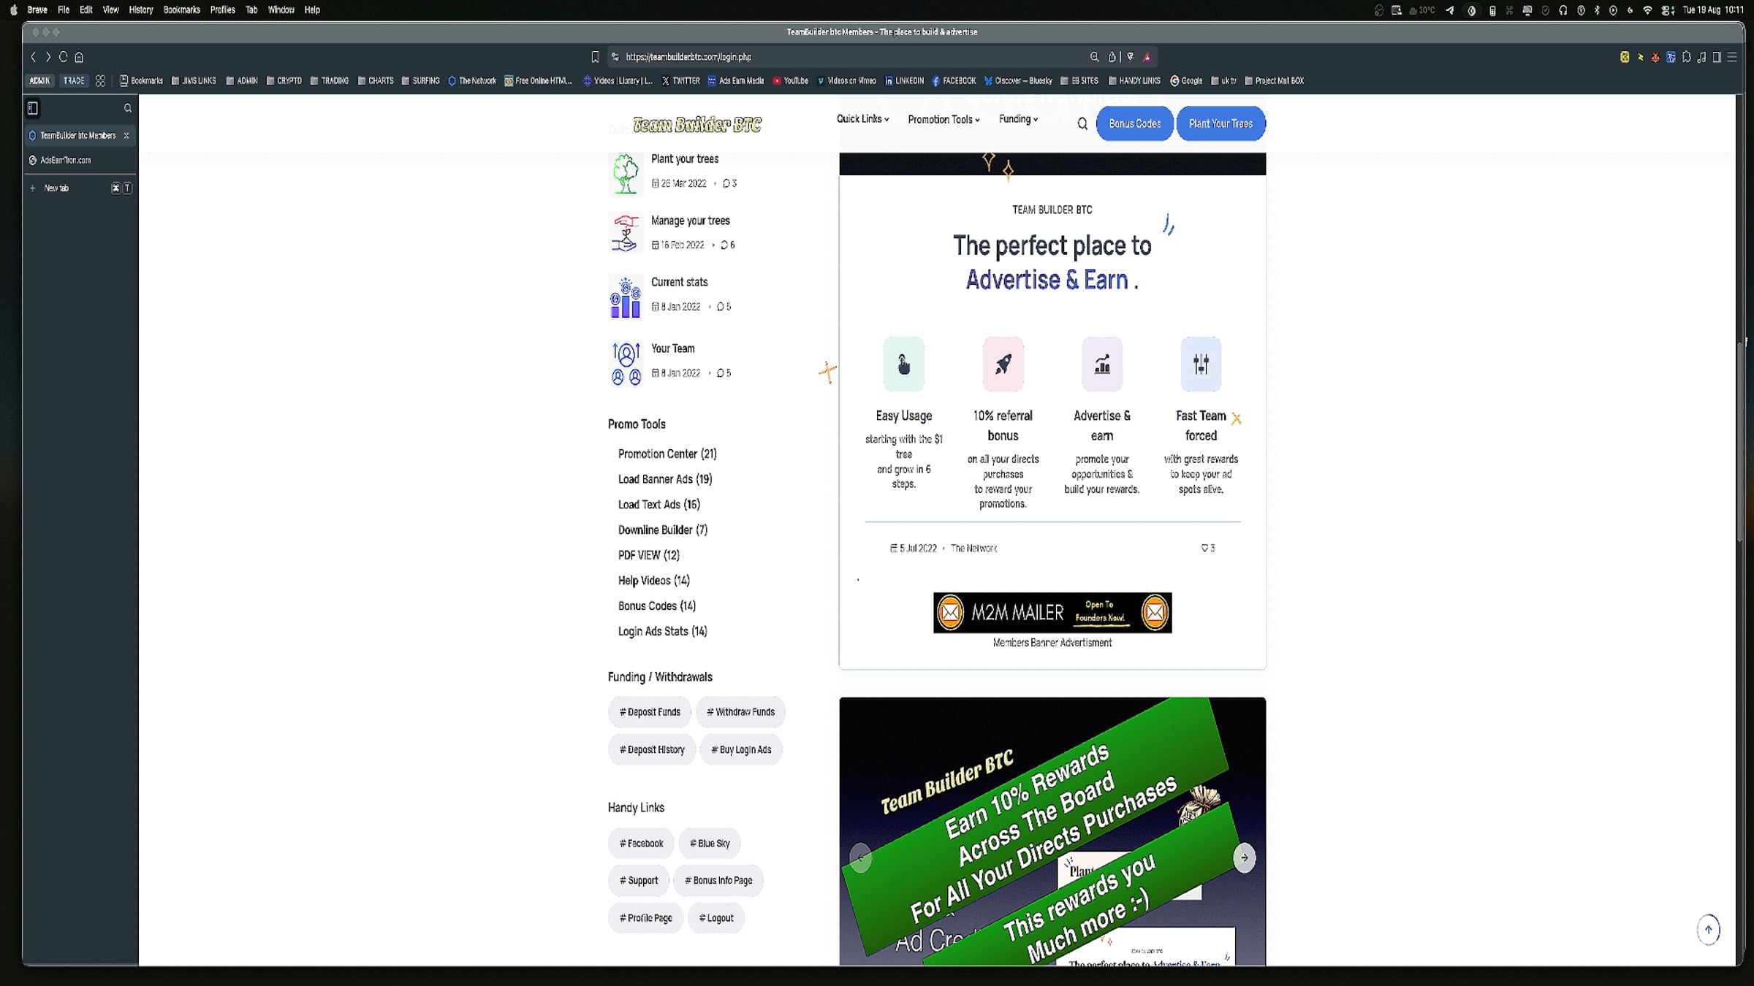Screen dimensions: 1754x986
Task: Open the Facebook handy link tag
Action: [641, 844]
